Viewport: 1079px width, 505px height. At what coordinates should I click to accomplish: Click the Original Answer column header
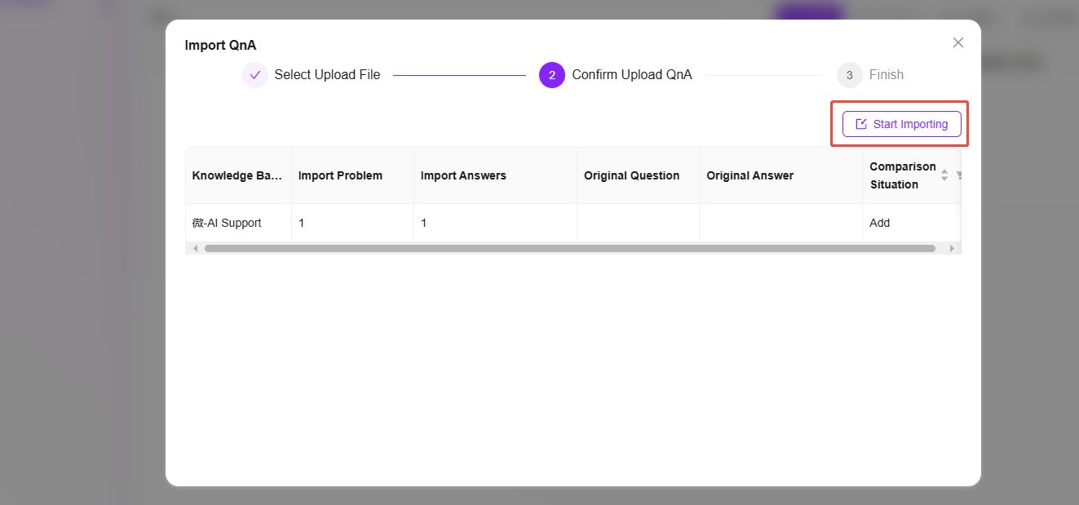click(x=750, y=175)
